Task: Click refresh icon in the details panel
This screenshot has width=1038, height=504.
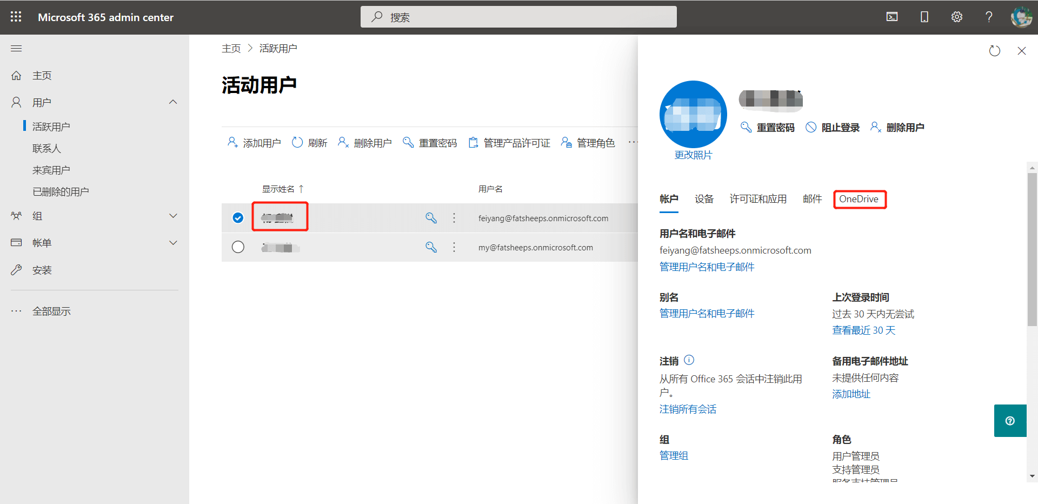Action: point(995,51)
